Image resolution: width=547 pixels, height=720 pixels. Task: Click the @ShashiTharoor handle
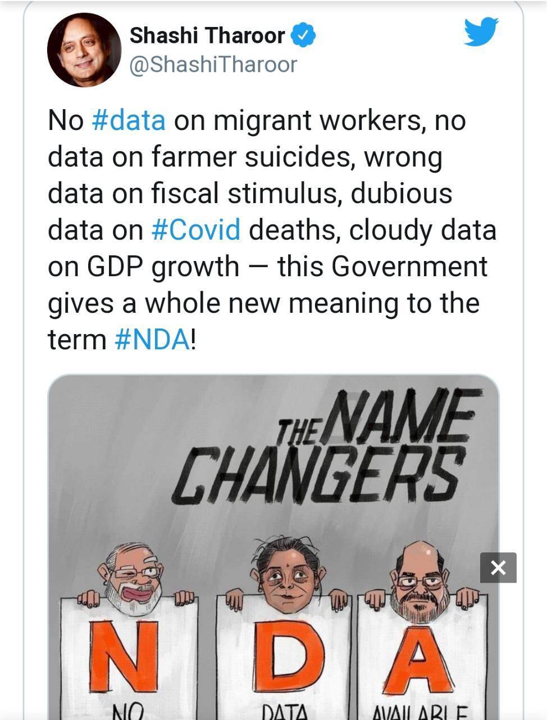[x=213, y=65]
